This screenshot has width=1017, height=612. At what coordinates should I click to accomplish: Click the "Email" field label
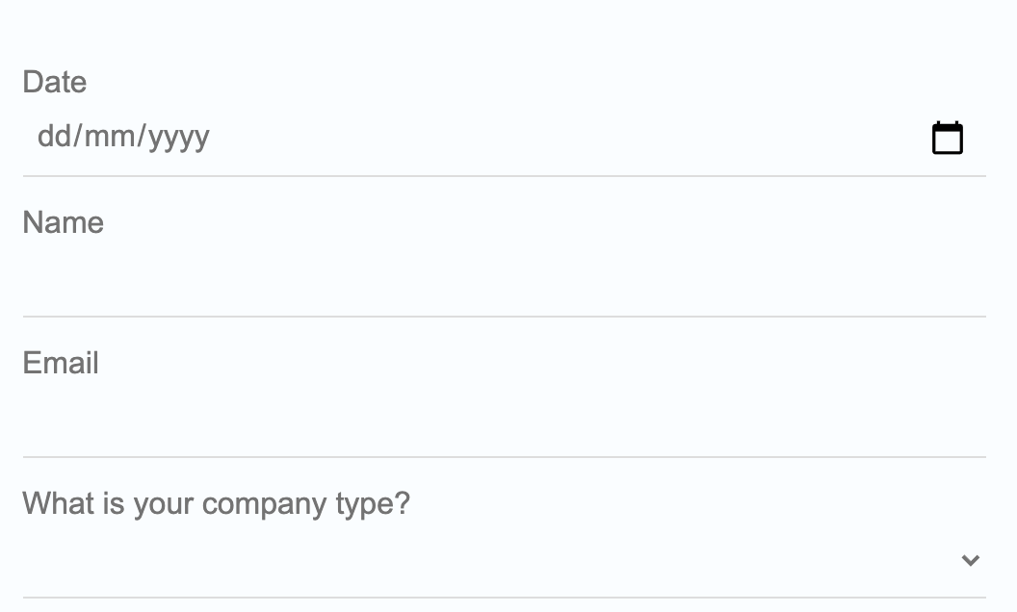pos(61,363)
